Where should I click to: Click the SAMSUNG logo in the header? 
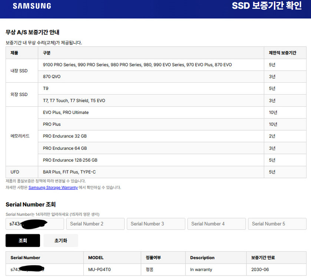pos(32,6)
